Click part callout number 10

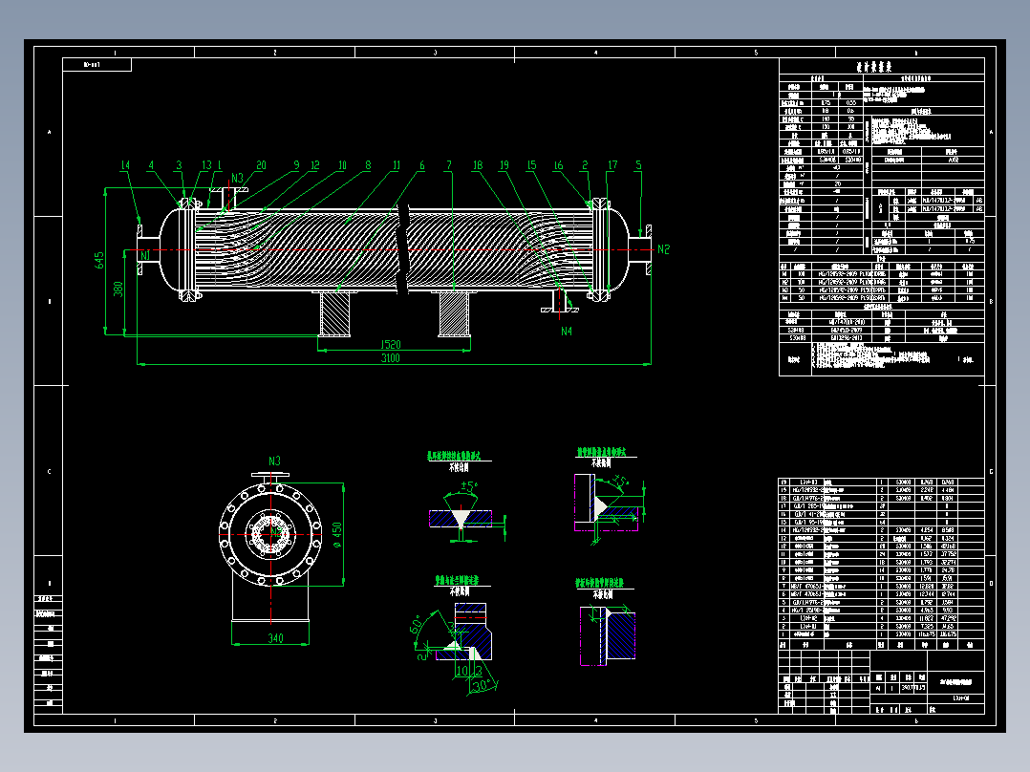[x=342, y=165]
